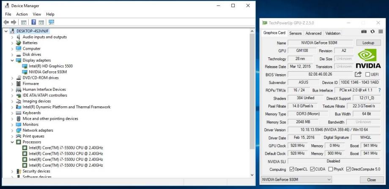Screen dimensions: 389x189
Task: Click the Audio inputs and outputs speaker icon
Action: (19, 37)
